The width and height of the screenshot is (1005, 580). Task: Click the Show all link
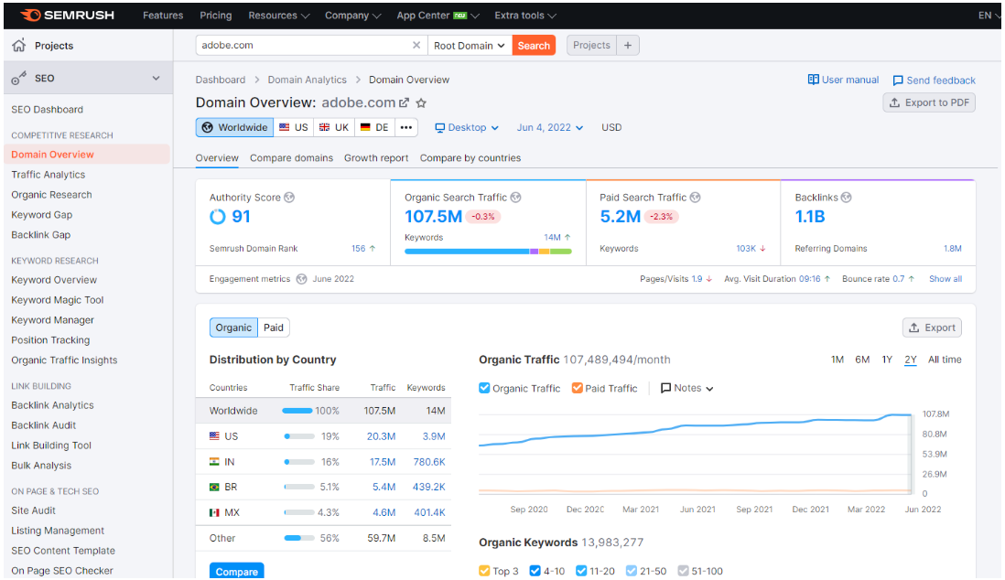946,279
